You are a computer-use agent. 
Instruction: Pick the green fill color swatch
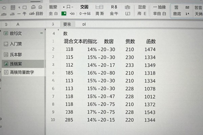pyautogui.click(x=64, y=13)
